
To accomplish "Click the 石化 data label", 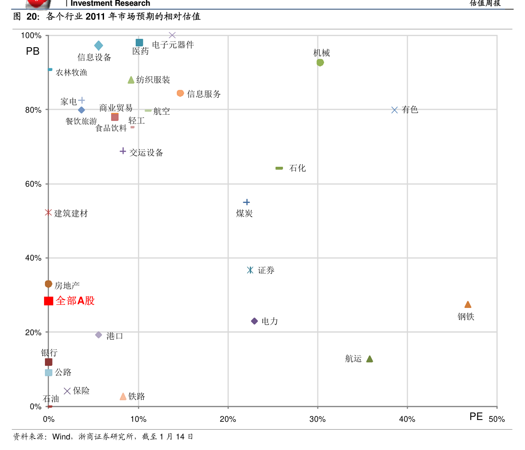I will (x=297, y=168).
